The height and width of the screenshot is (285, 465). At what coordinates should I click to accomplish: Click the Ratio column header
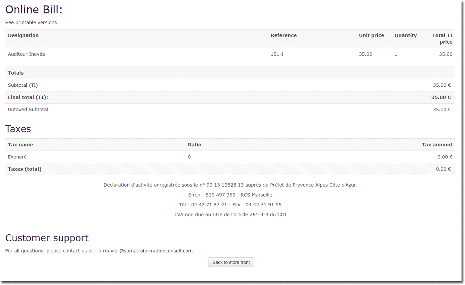pyautogui.click(x=194, y=145)
